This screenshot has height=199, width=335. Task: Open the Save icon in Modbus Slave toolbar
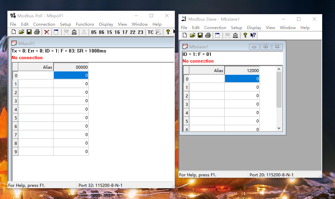200,36
